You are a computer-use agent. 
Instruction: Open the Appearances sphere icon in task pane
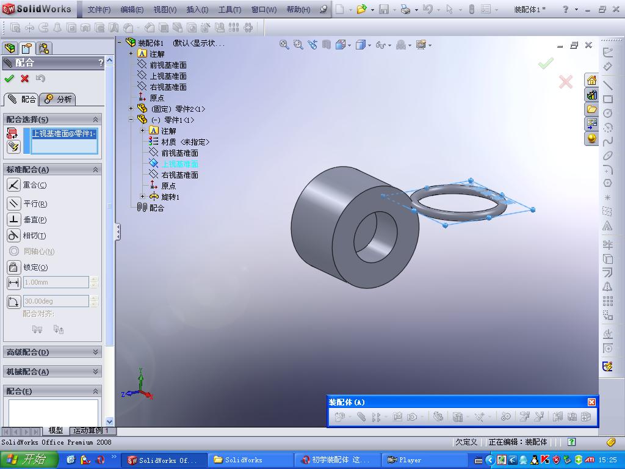pos(591,139)
